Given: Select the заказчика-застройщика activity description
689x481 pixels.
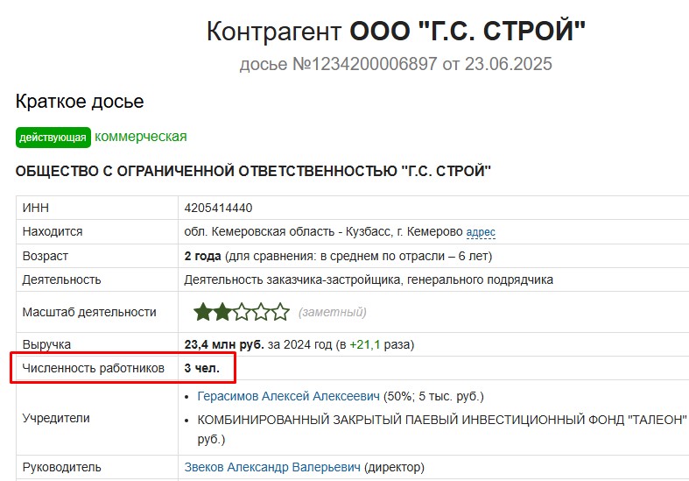Looking at the screenshot, I should click(369, 279).
